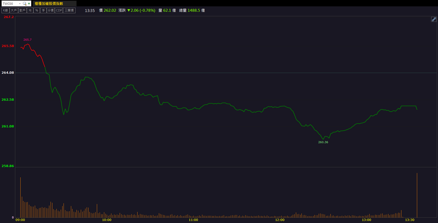Toggle the 大戶 indicator button
438x223 pixels.
click(14, 10)
